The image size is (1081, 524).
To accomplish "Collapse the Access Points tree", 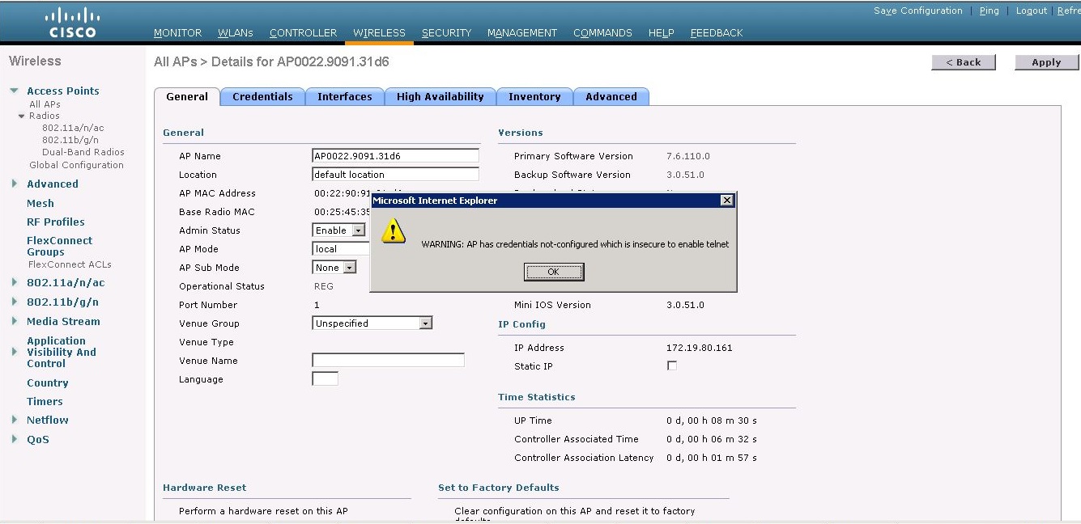I will tap(14, 91).
